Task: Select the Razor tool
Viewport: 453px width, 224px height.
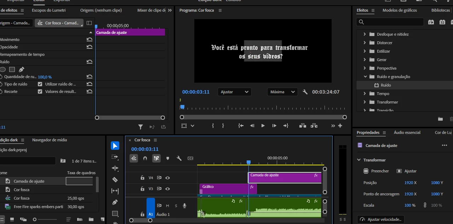Action: (x=115, y=179)
